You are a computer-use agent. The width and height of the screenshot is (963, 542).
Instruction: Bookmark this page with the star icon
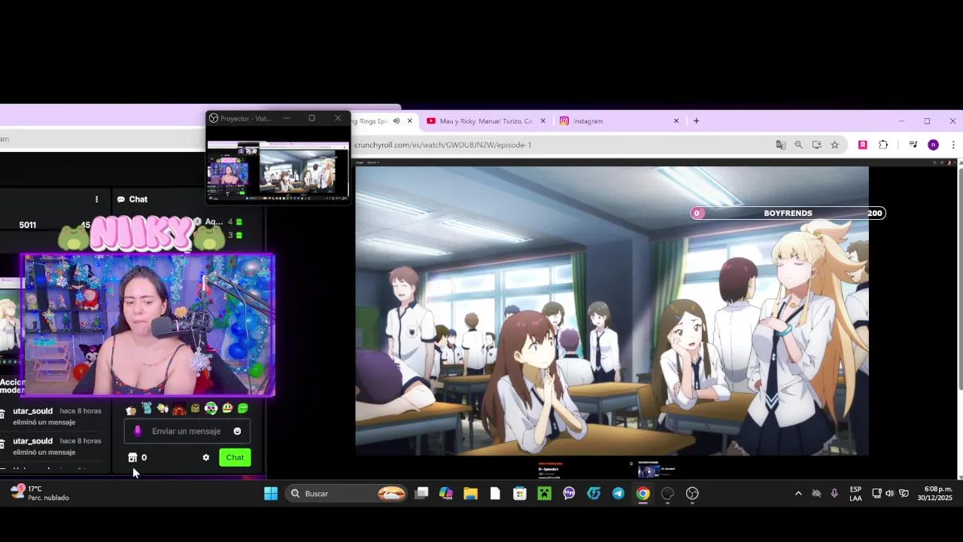tap(834, 145)
